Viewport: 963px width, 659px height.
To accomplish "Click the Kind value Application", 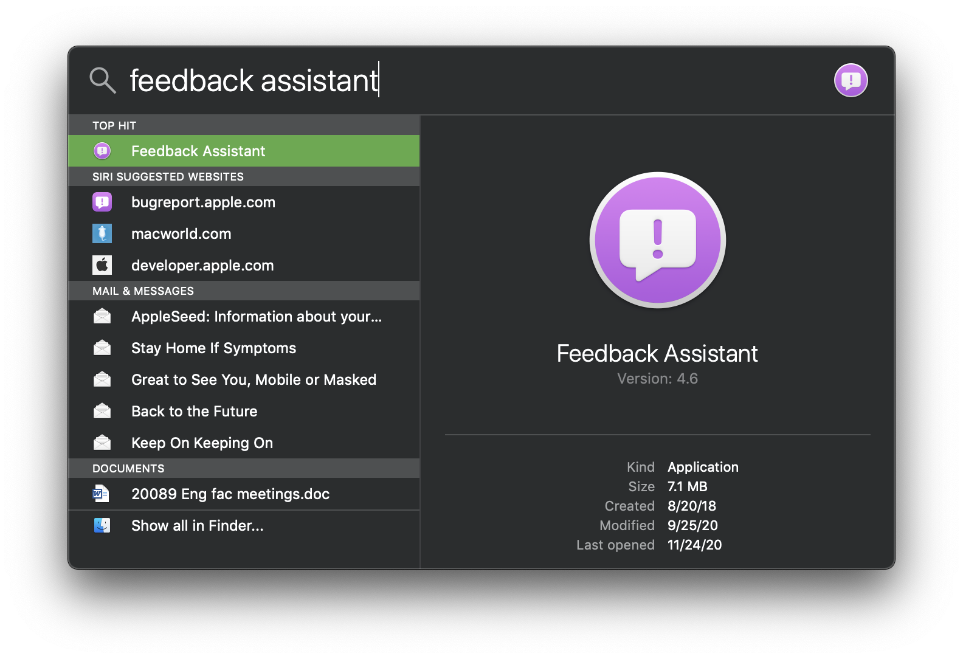I will click(703, 467).
